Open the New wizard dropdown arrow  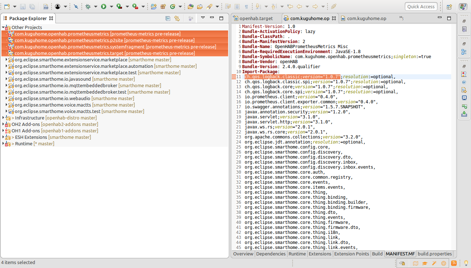coord(14,6)
